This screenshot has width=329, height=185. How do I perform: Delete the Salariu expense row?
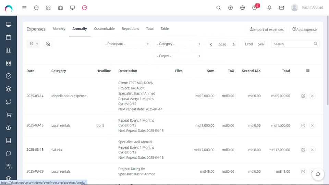click(x=312, y=150)
